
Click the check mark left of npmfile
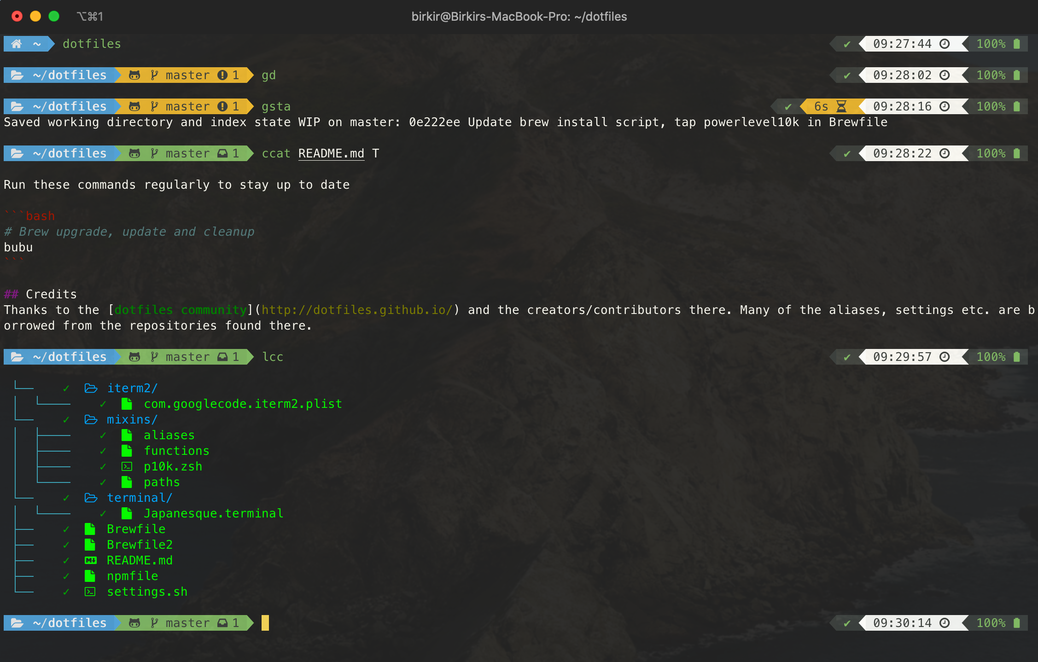(66, 576)
